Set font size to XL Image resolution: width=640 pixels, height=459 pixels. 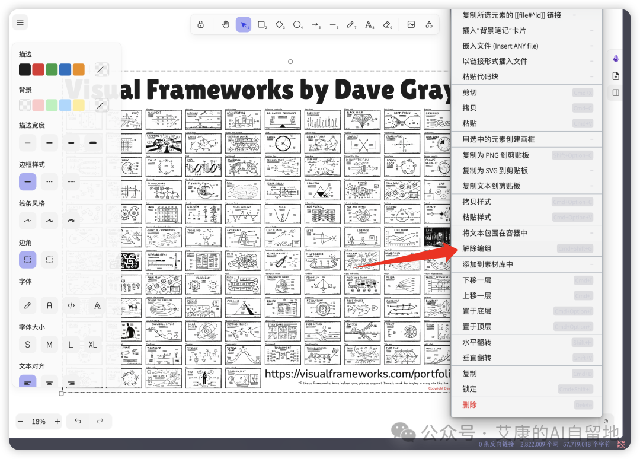pyautogui.click(x=92, y=345)
